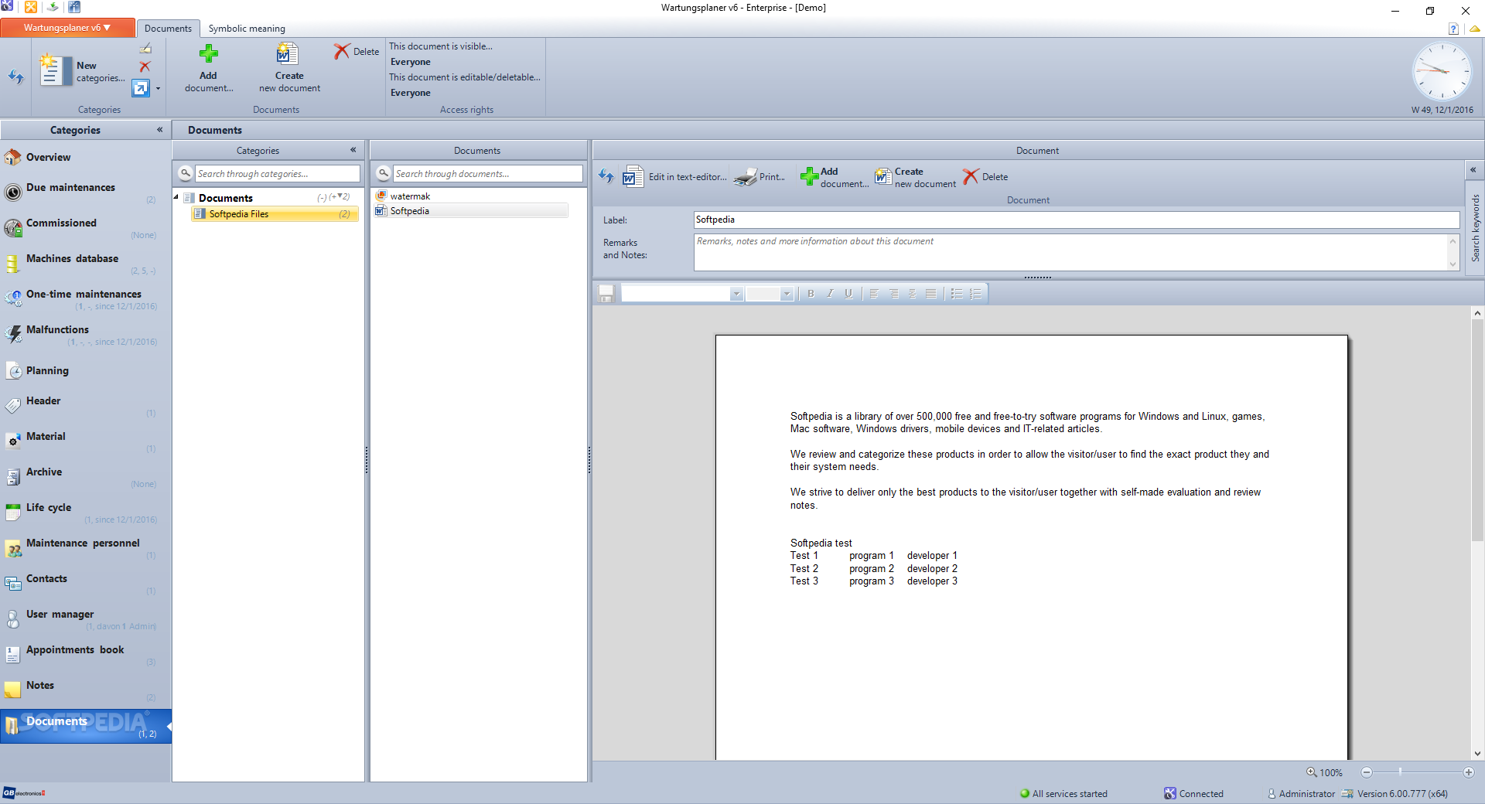This screenshot has width=1485, height=804.
Task: Collapse the ribbon with the yellow arrow
Action: [x=1474, y=29]
